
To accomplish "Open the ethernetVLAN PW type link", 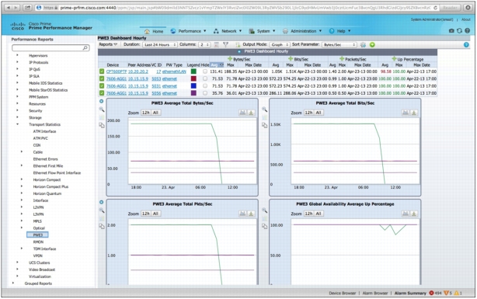I will [174, 71].
